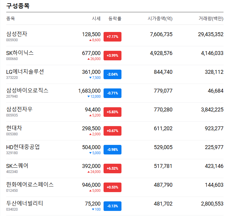Open the 삼성전자우 stock link
Image resolution: width=228 pixels, height=216 pixels.
(x=19, y=109)
